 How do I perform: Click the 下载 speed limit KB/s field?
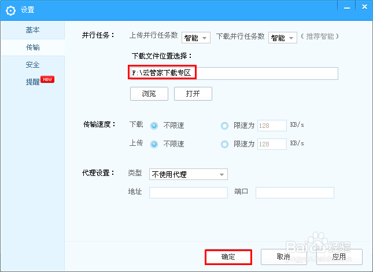coord(272,126)
